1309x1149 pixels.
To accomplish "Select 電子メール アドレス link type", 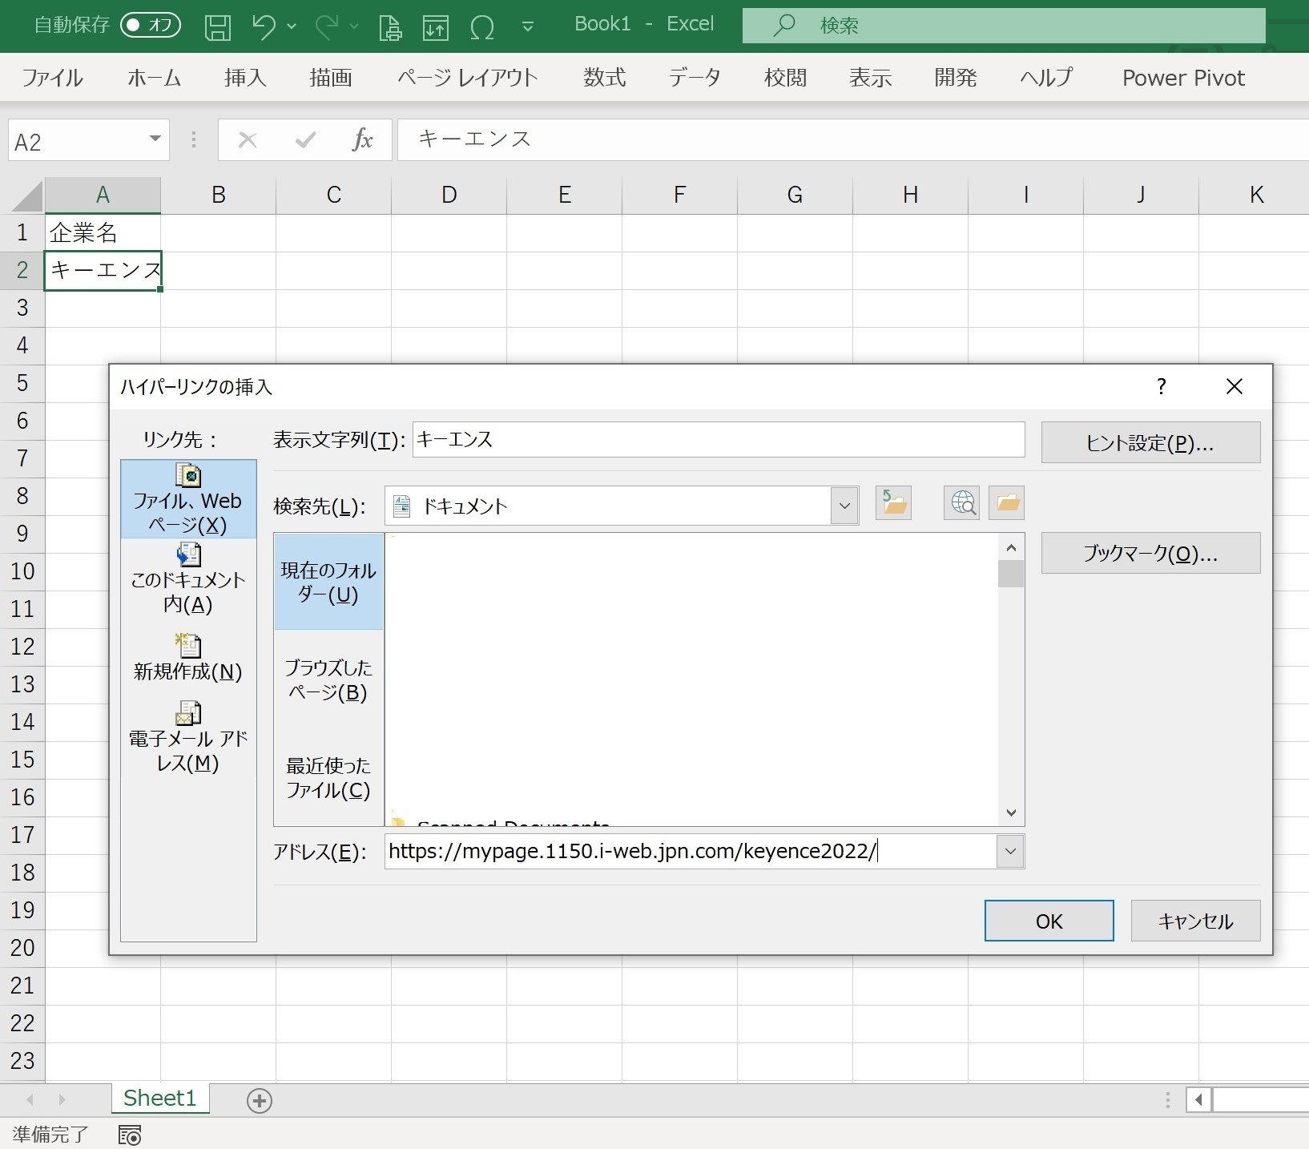I will tap(188, 737).
